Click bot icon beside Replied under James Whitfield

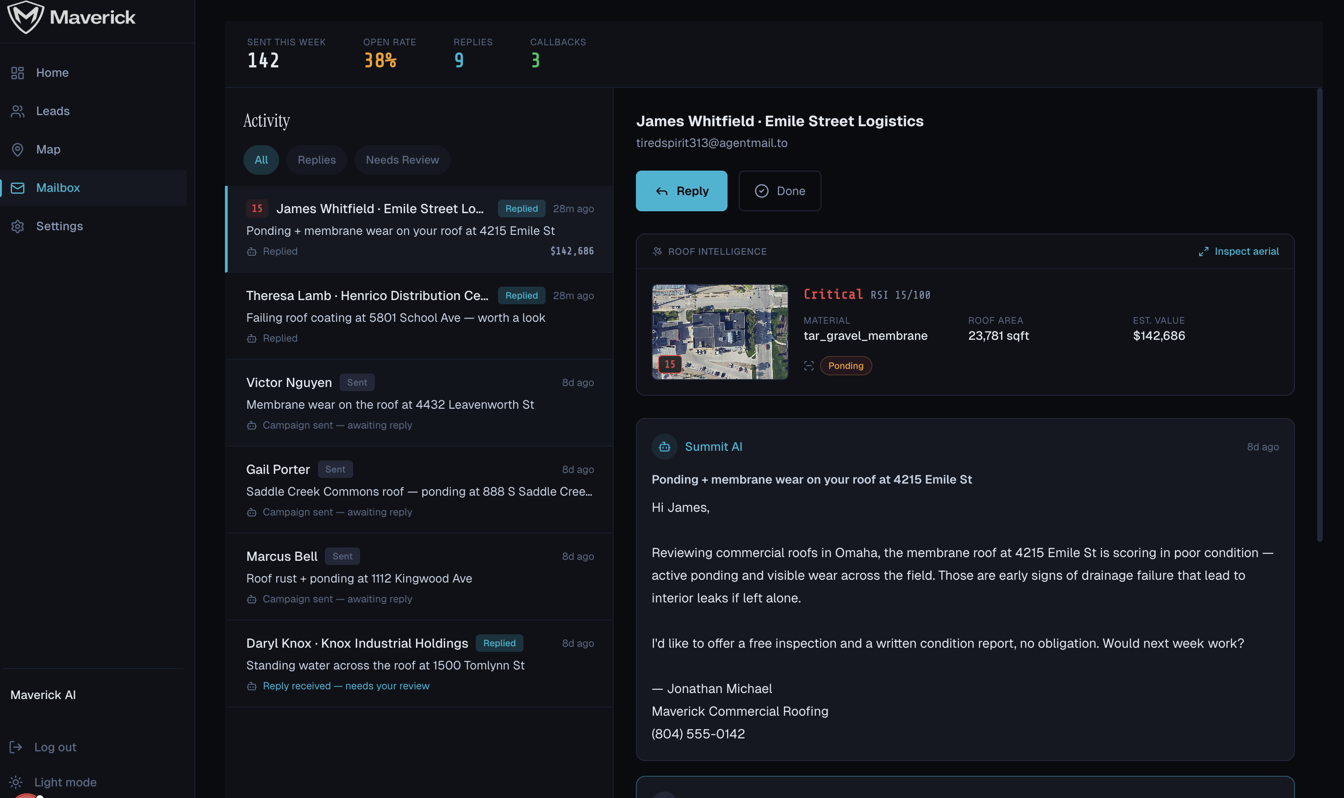point(251,251)
